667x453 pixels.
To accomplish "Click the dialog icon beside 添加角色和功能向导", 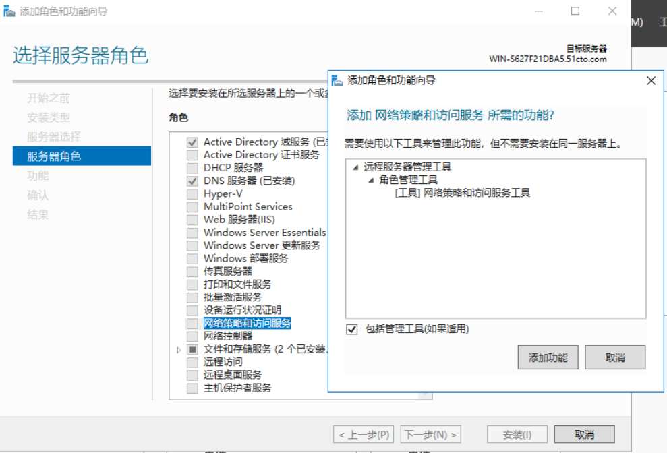I will click(337, 80).
